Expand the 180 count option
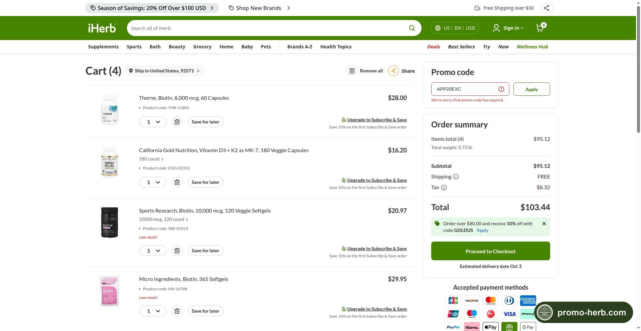Screen dimensions: 641x331 point(151,159)
